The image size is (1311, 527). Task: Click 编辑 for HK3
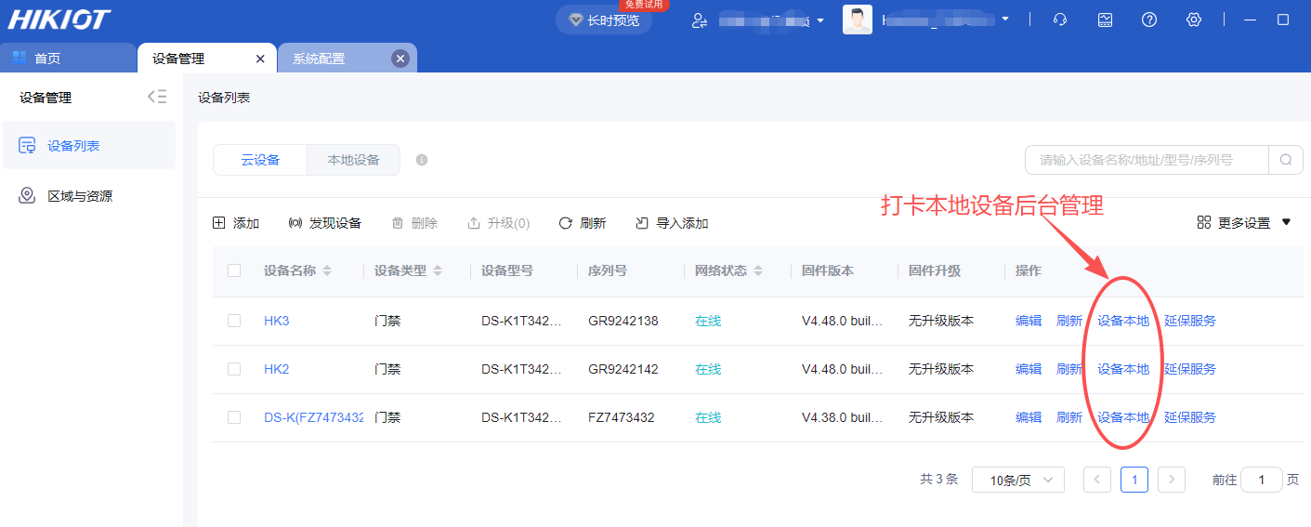click(x=1029, y=321)
